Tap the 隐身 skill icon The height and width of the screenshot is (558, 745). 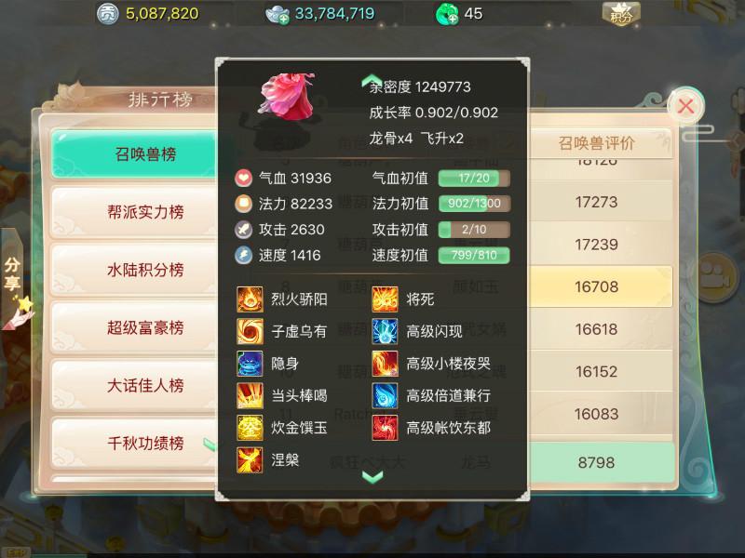click(250, 364)
